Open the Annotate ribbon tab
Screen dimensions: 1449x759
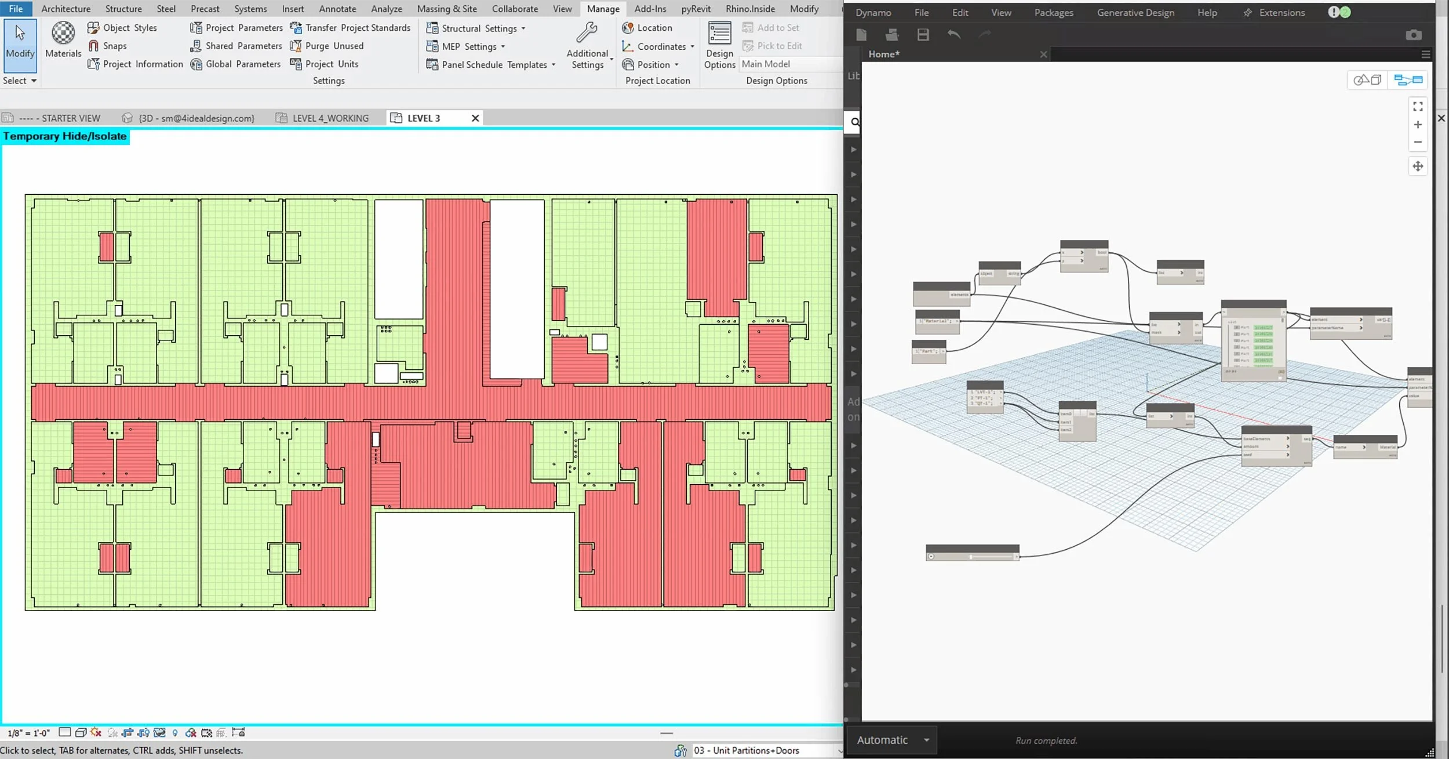[337, 9]
